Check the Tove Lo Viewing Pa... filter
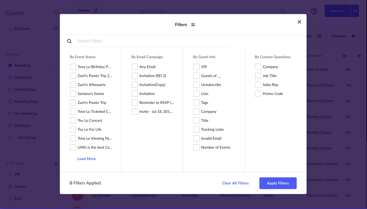 click(73, 139)
